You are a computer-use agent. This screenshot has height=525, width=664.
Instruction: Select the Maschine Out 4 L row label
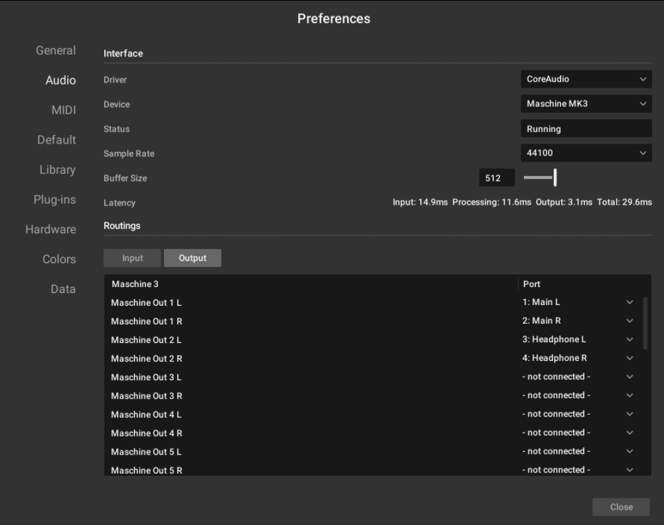146,415
